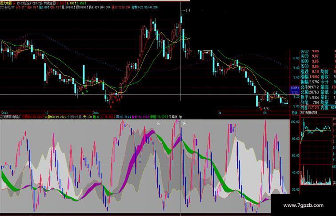
Task: Click the 换4.45% turnover readout
Action: (x=94, y=7)
